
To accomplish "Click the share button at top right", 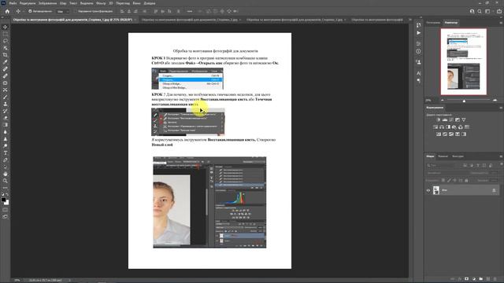I will click(x=499, y=11).
